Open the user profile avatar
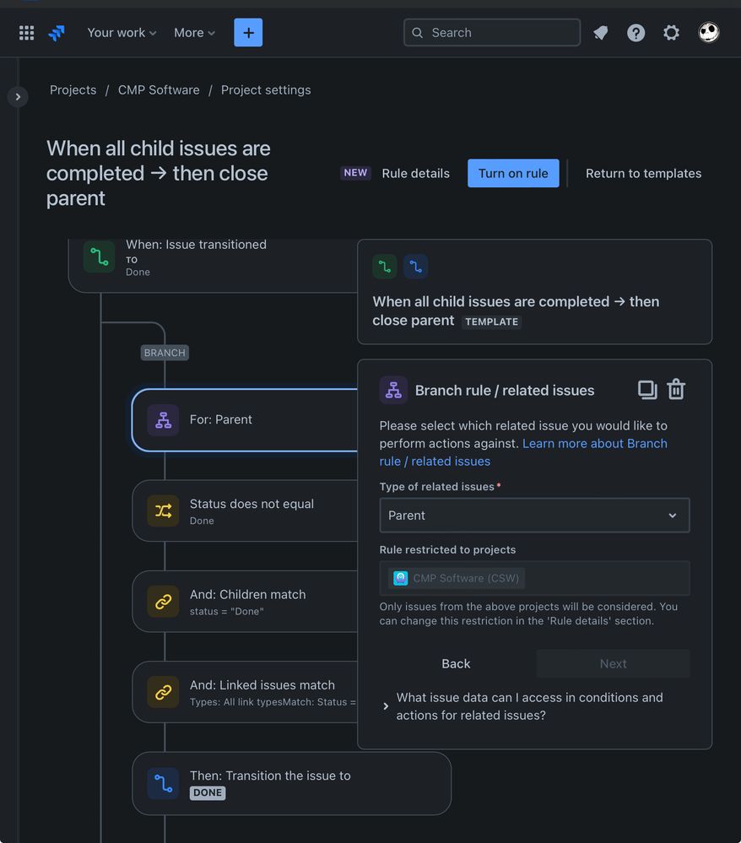This screenshot has height=843, width=741. coord(708,33)
